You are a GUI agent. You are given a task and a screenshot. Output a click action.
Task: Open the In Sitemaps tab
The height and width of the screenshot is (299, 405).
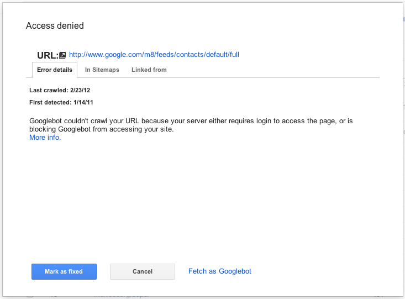tap(102, 70)
